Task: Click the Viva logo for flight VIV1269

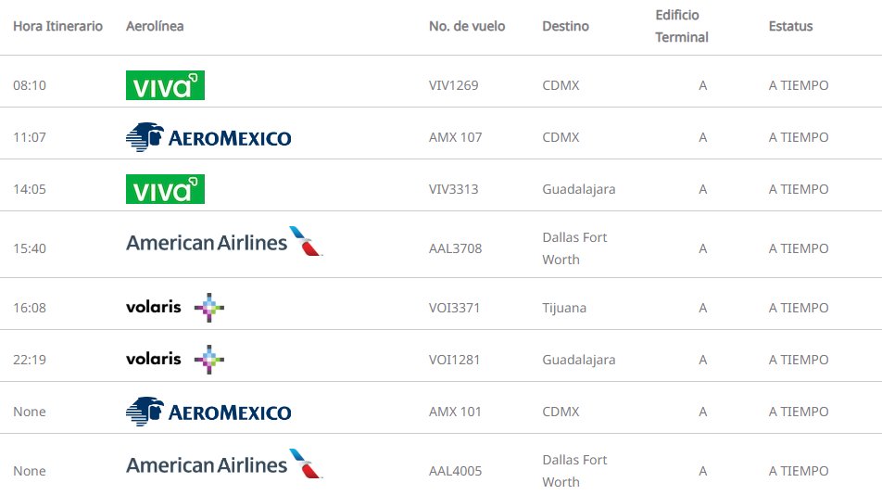Action: [165, 85]
